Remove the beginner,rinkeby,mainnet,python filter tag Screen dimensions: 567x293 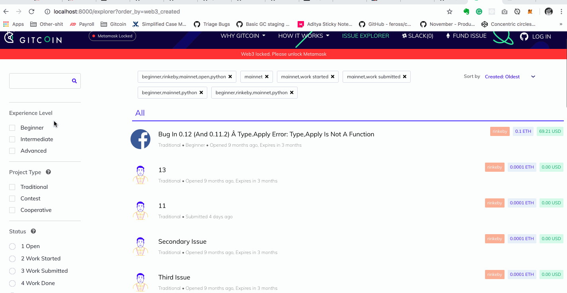(291, 93)
